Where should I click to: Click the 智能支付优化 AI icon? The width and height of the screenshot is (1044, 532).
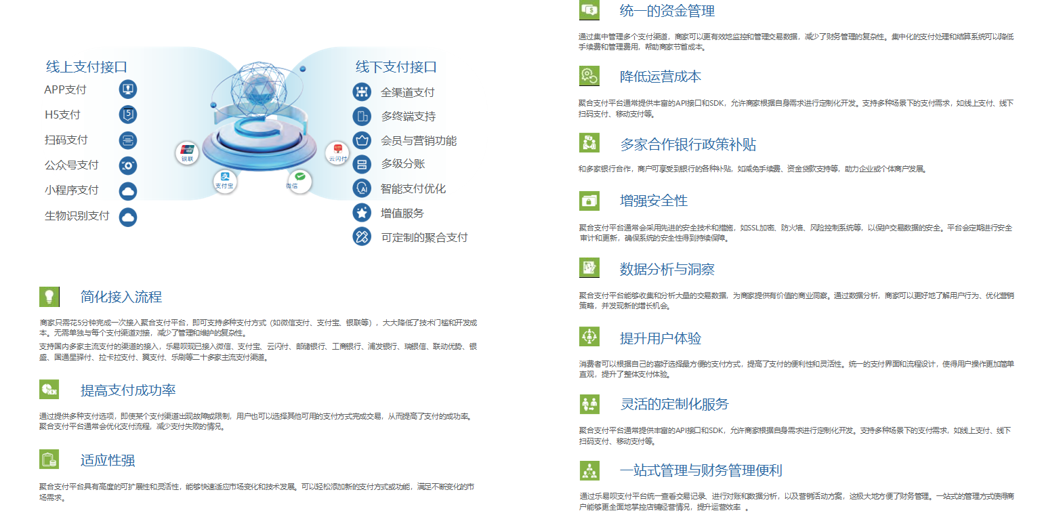click(x=362, y=188)
